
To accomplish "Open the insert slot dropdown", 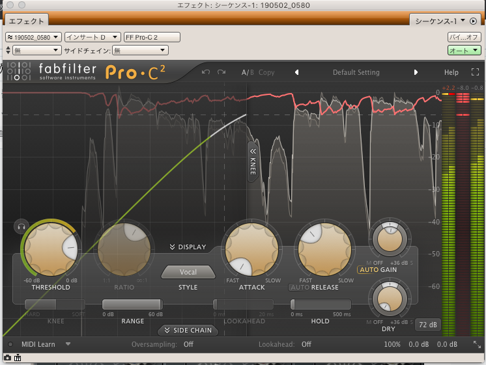I will [x=93, y=37].
